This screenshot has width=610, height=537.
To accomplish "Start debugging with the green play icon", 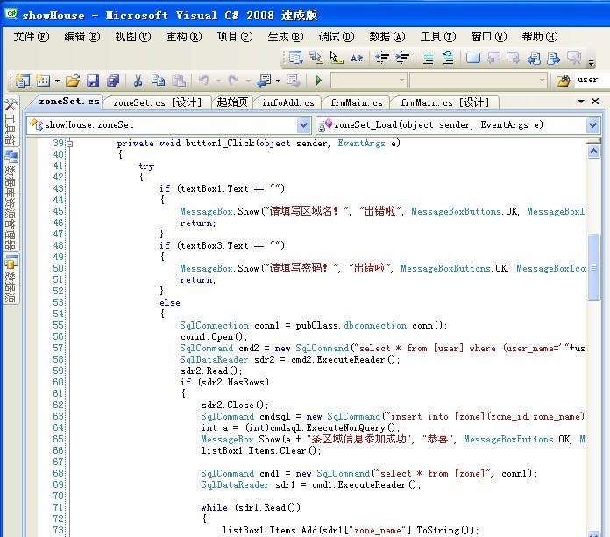I will [319, 81].
